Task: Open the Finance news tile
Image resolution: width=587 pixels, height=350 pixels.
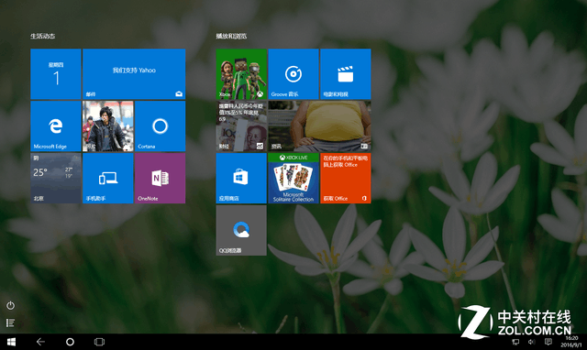Action: 241,126
